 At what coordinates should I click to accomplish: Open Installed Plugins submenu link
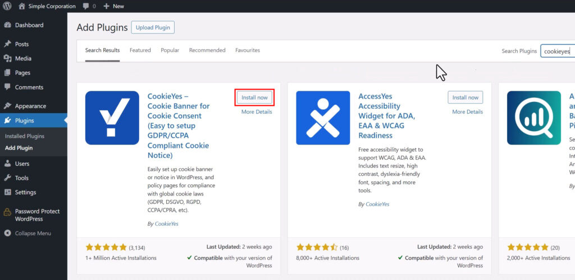pyautogui.click(x=25, y=136)
